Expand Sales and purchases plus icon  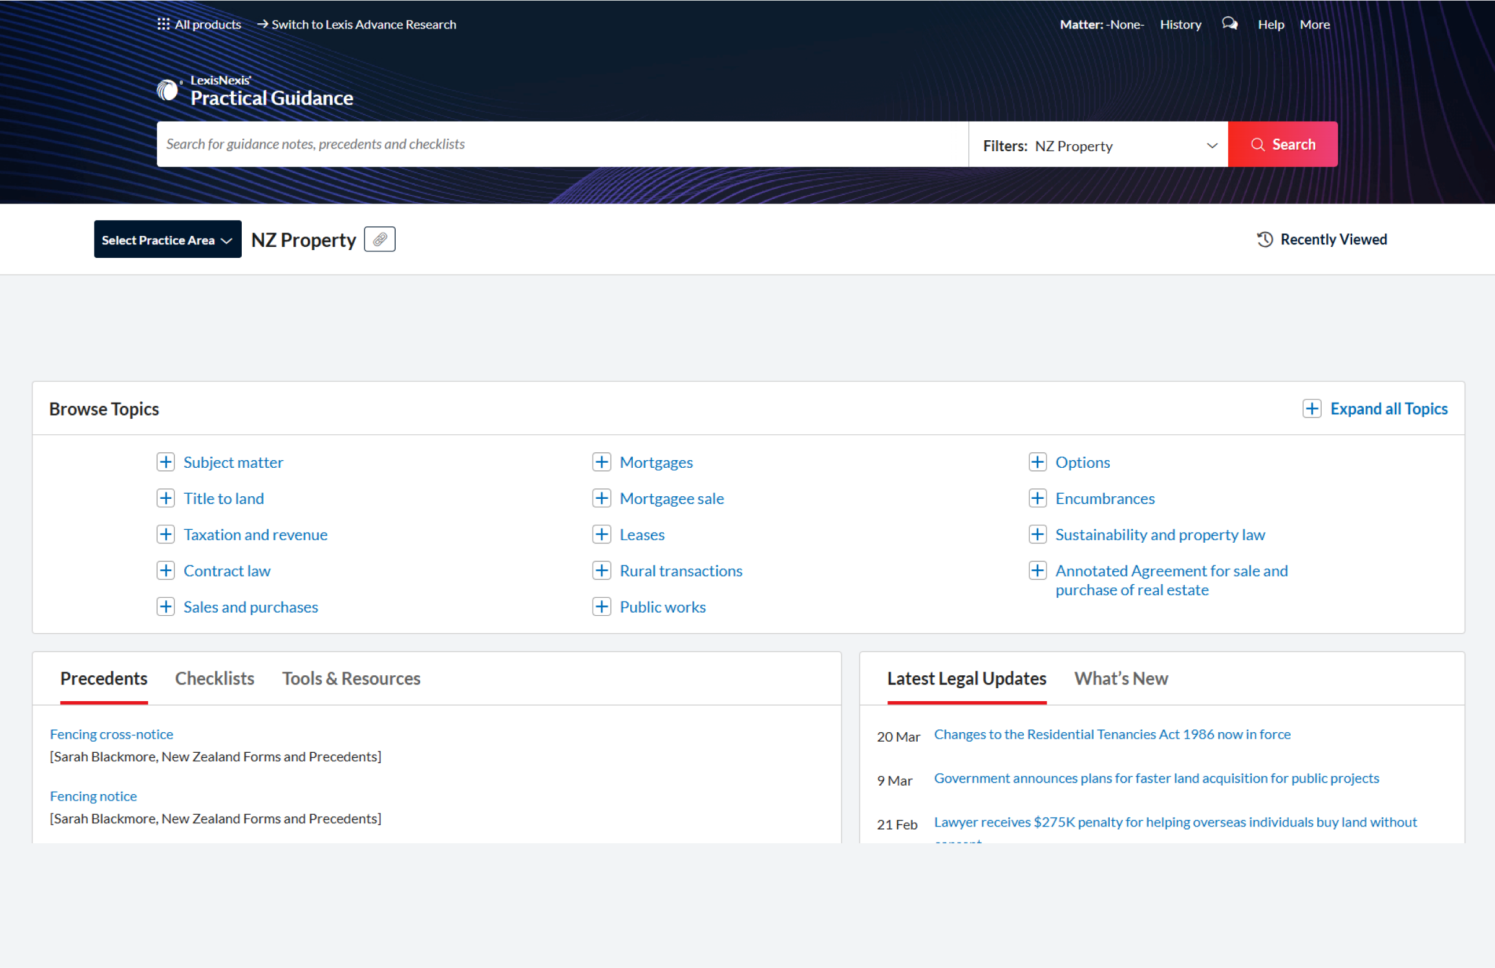click(x=165, y=607)
